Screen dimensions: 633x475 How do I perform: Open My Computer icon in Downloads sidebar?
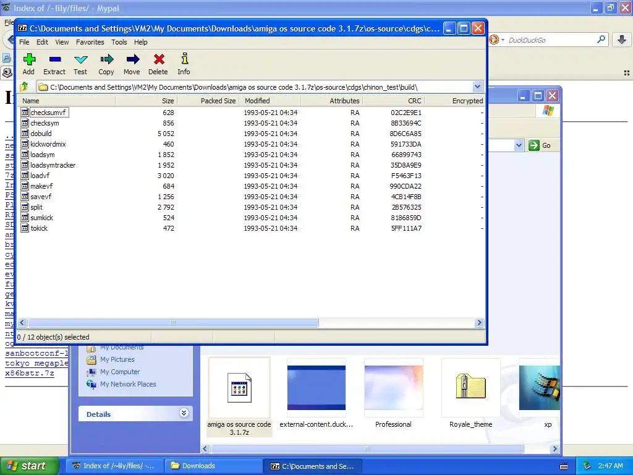tap(91, 372)
